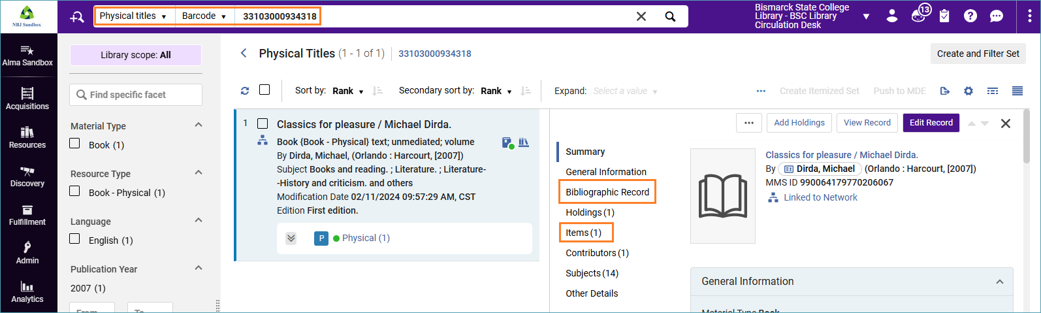
Task: Open the Items (1) section
Action: point(583,233)
